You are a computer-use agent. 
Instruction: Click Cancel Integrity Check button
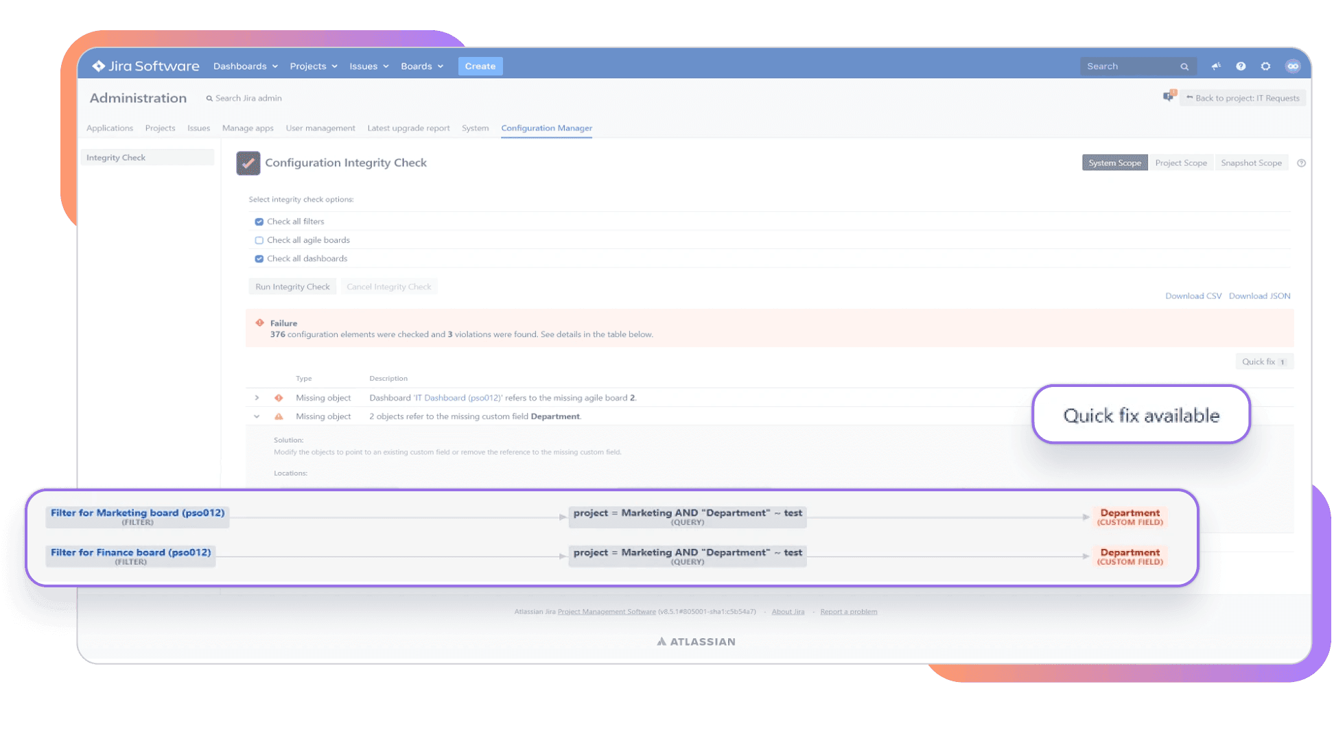388,287
